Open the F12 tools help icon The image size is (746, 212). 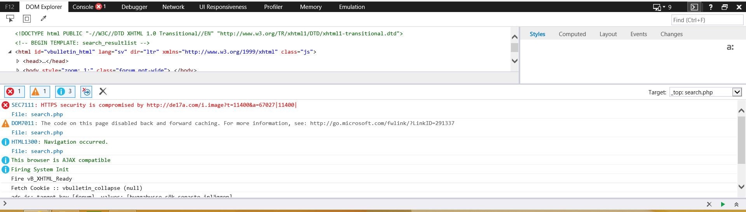coord(711,7)
